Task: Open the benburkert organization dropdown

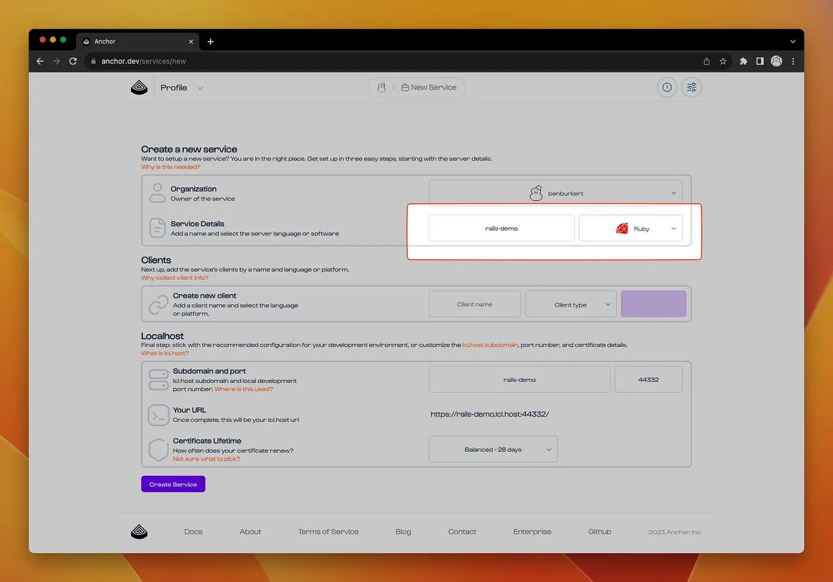Action: coord(555,193)
